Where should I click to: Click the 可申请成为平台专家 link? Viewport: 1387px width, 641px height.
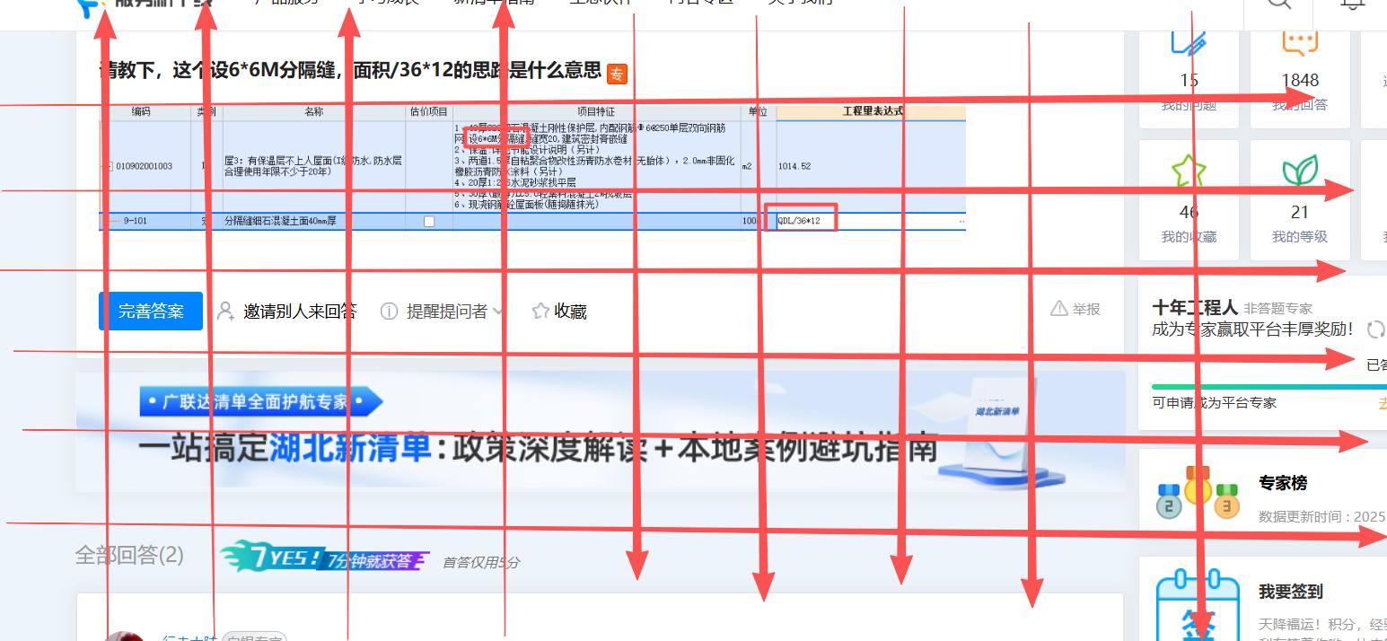1214,402
